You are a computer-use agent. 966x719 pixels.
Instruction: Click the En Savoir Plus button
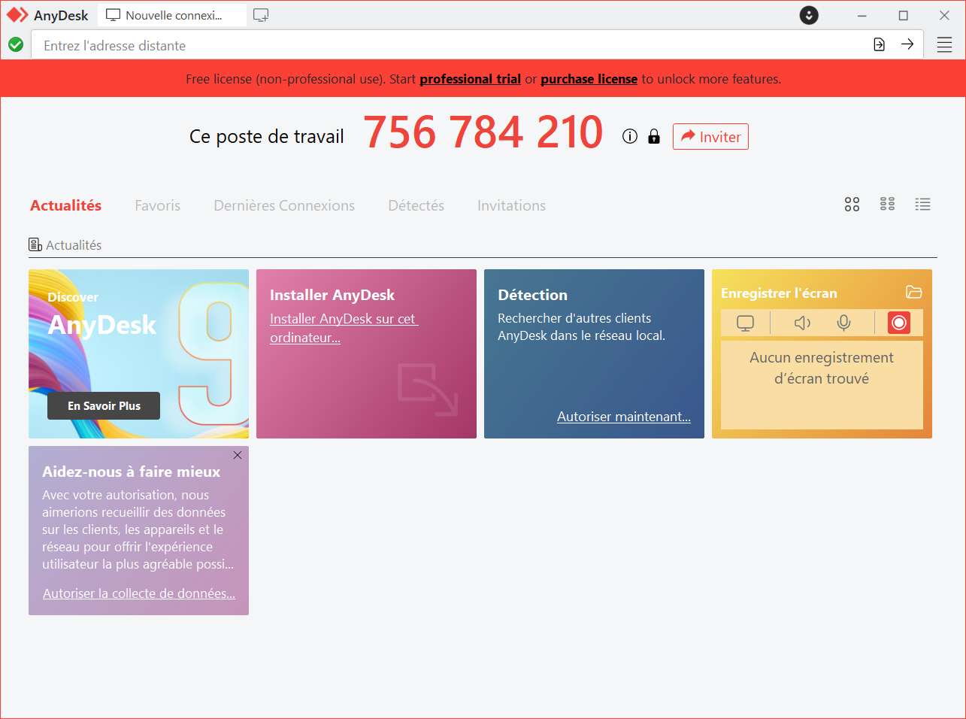[x=104, y=405]
